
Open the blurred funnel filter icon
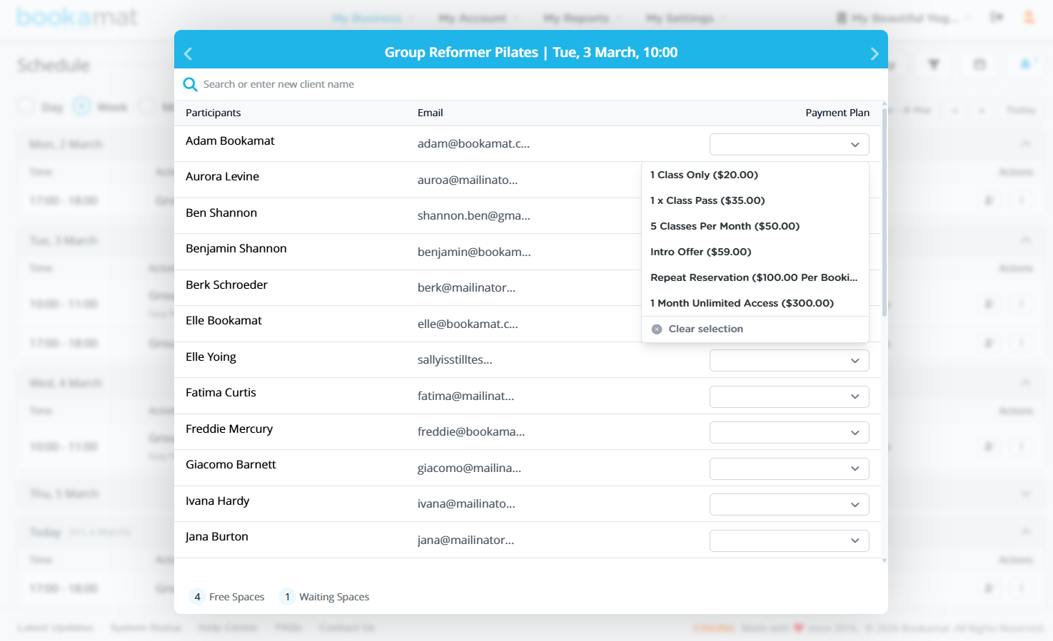[933, 65]
